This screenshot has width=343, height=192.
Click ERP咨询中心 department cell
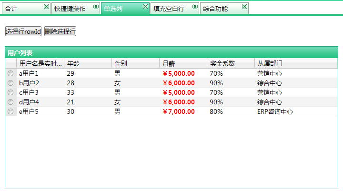click(x=296, y=112)
